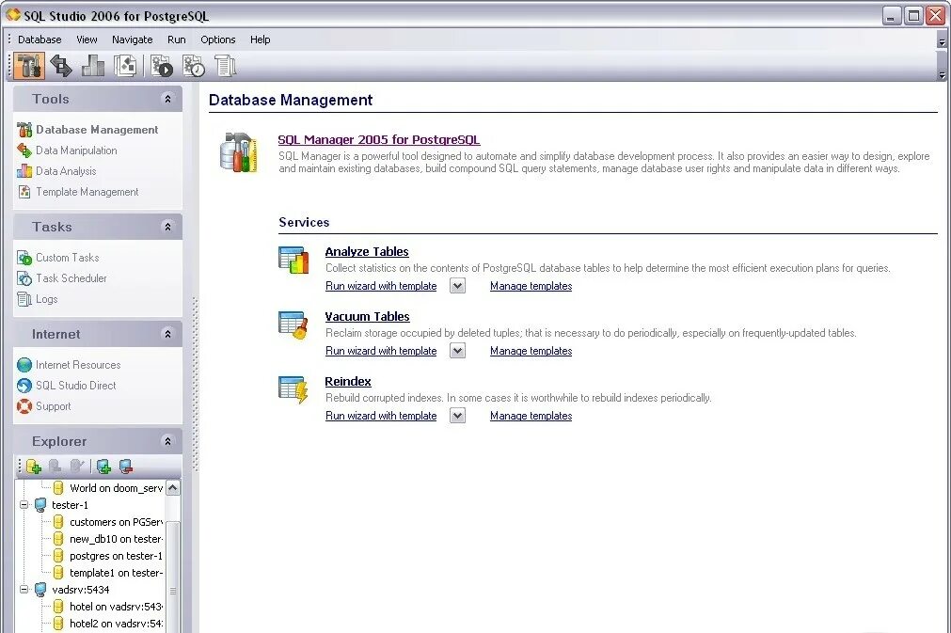Image resolution: width=951 pixels, height=633 pixels.
Task: Open Custom Tasks from the toolbar
Action: [162, 66]
